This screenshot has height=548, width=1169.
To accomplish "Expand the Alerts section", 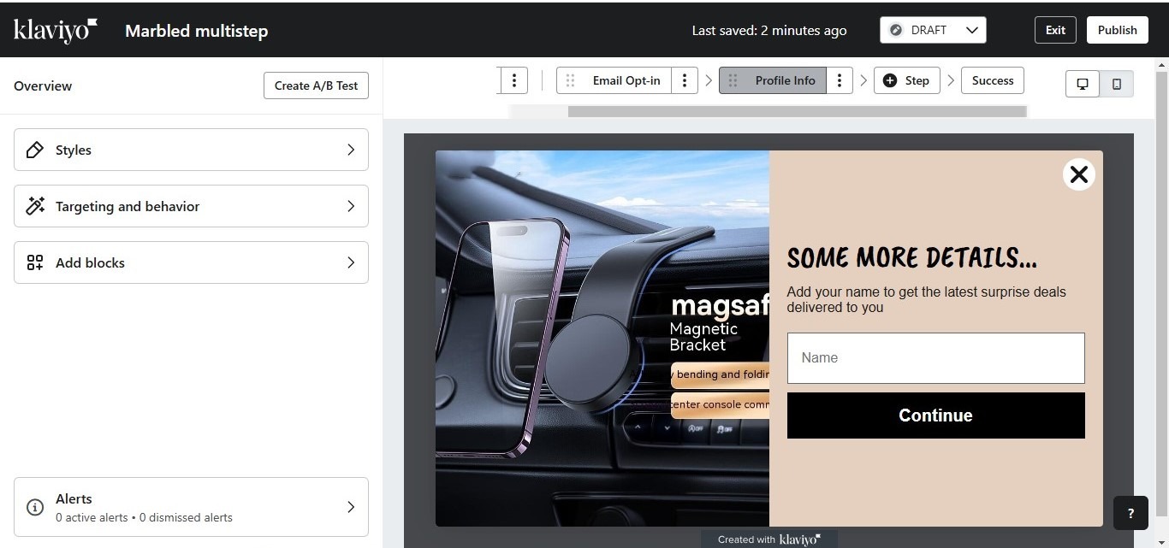I will click(191, 507).
